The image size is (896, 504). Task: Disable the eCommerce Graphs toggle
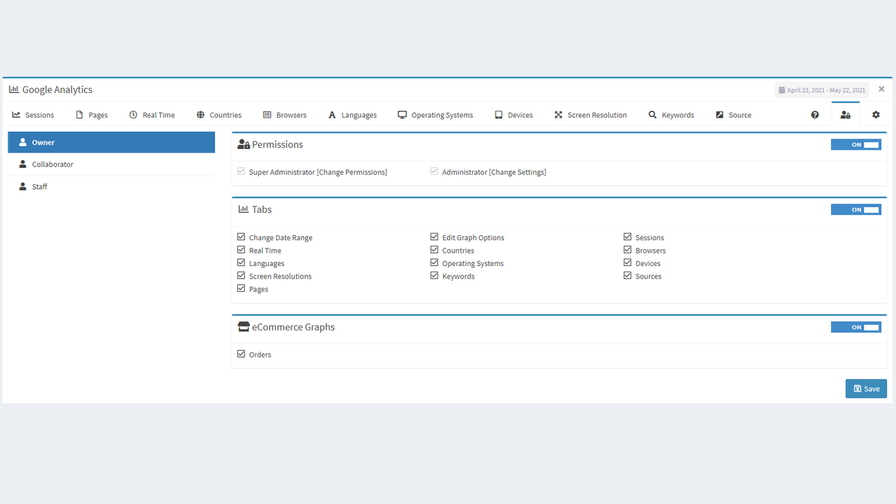pos(855,326)
